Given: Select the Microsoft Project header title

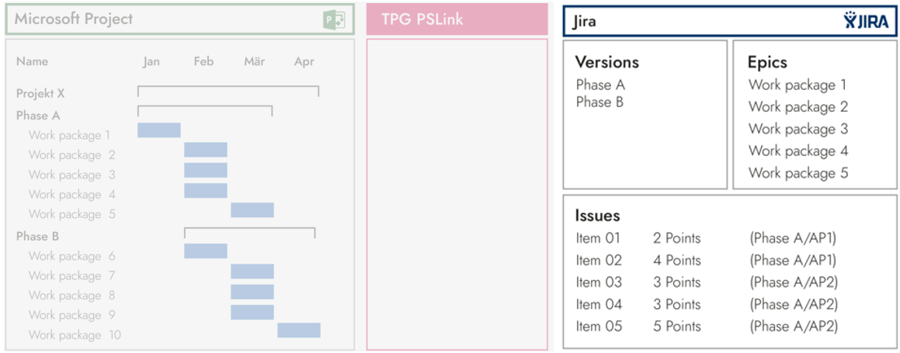Looking at the screenshot, I should (x=74, y=19).
